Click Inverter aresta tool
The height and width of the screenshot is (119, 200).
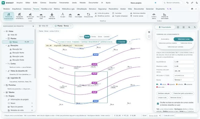coord(136,16)
